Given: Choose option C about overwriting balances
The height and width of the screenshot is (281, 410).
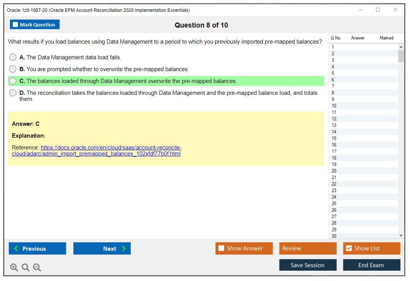Looking at the screenshot, I should click(x=13, y=81).
